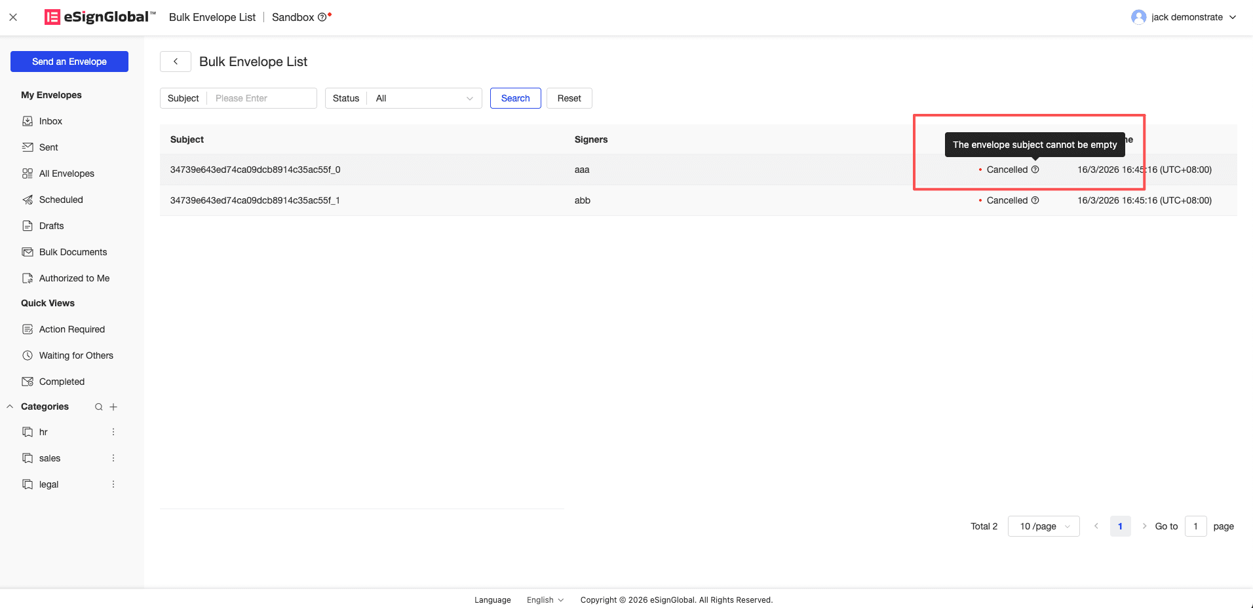
Task: Open the 10/page size dropdown
Action: pyautogui.click(x=1043, y=526)
